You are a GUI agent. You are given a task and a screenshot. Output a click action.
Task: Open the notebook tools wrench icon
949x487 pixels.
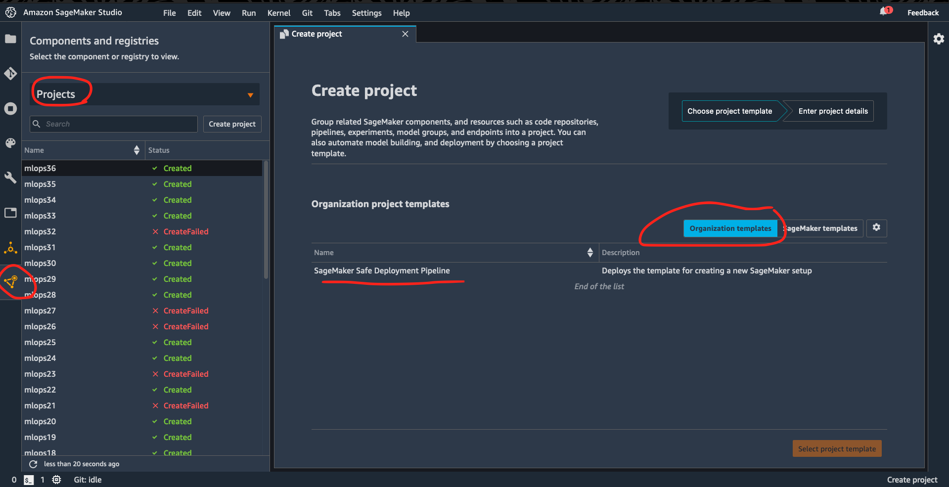[10, 177]
